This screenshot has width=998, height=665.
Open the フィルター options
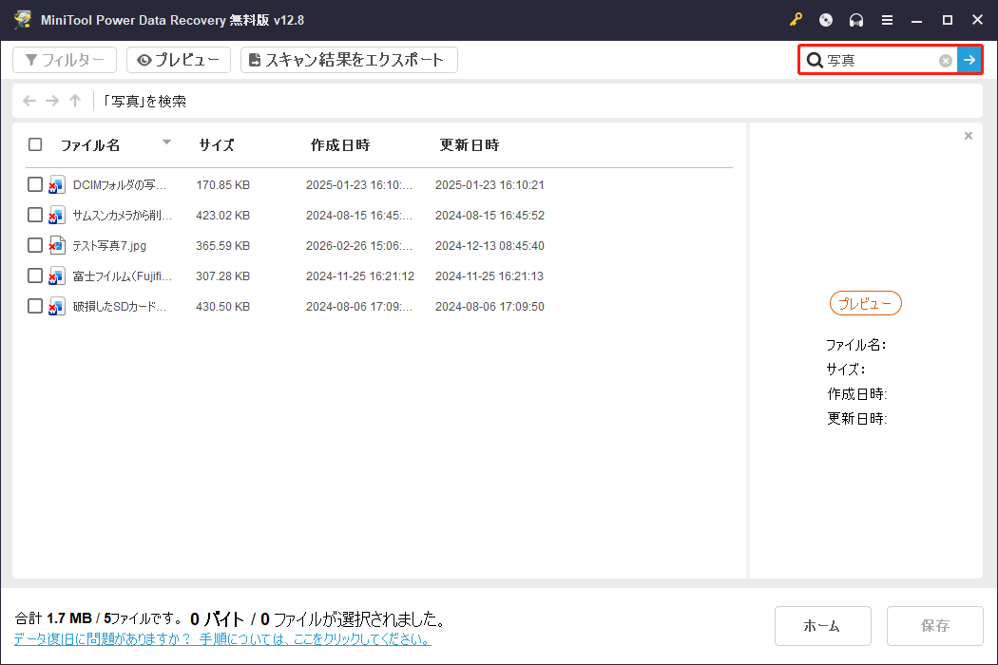[x=64, y=59]
